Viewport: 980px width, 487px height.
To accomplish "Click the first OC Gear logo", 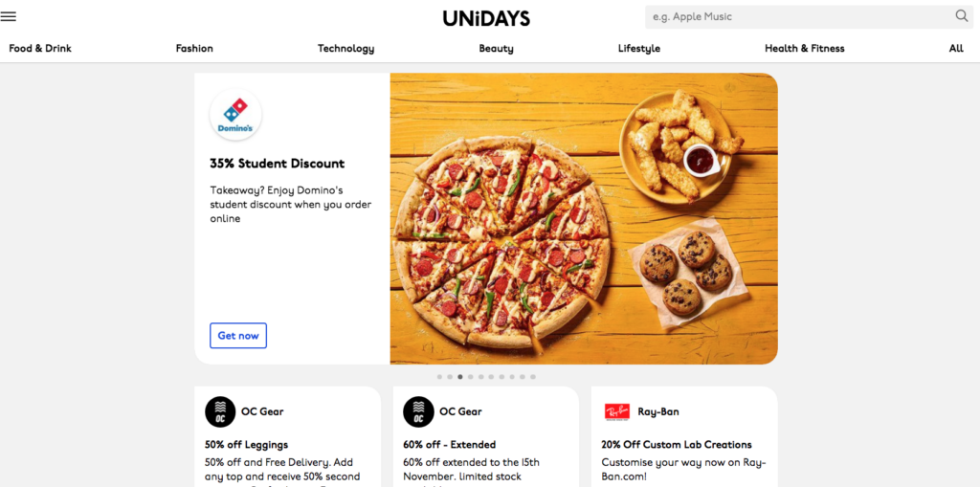I will (x=220, y=412).
